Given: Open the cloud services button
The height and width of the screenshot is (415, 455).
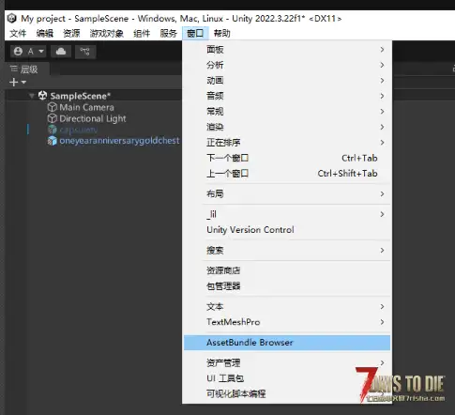Looking at the screenshot, I should coord(61,51).
